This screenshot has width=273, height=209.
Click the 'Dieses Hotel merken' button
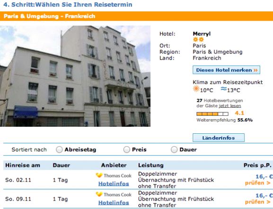pos(226,70)
